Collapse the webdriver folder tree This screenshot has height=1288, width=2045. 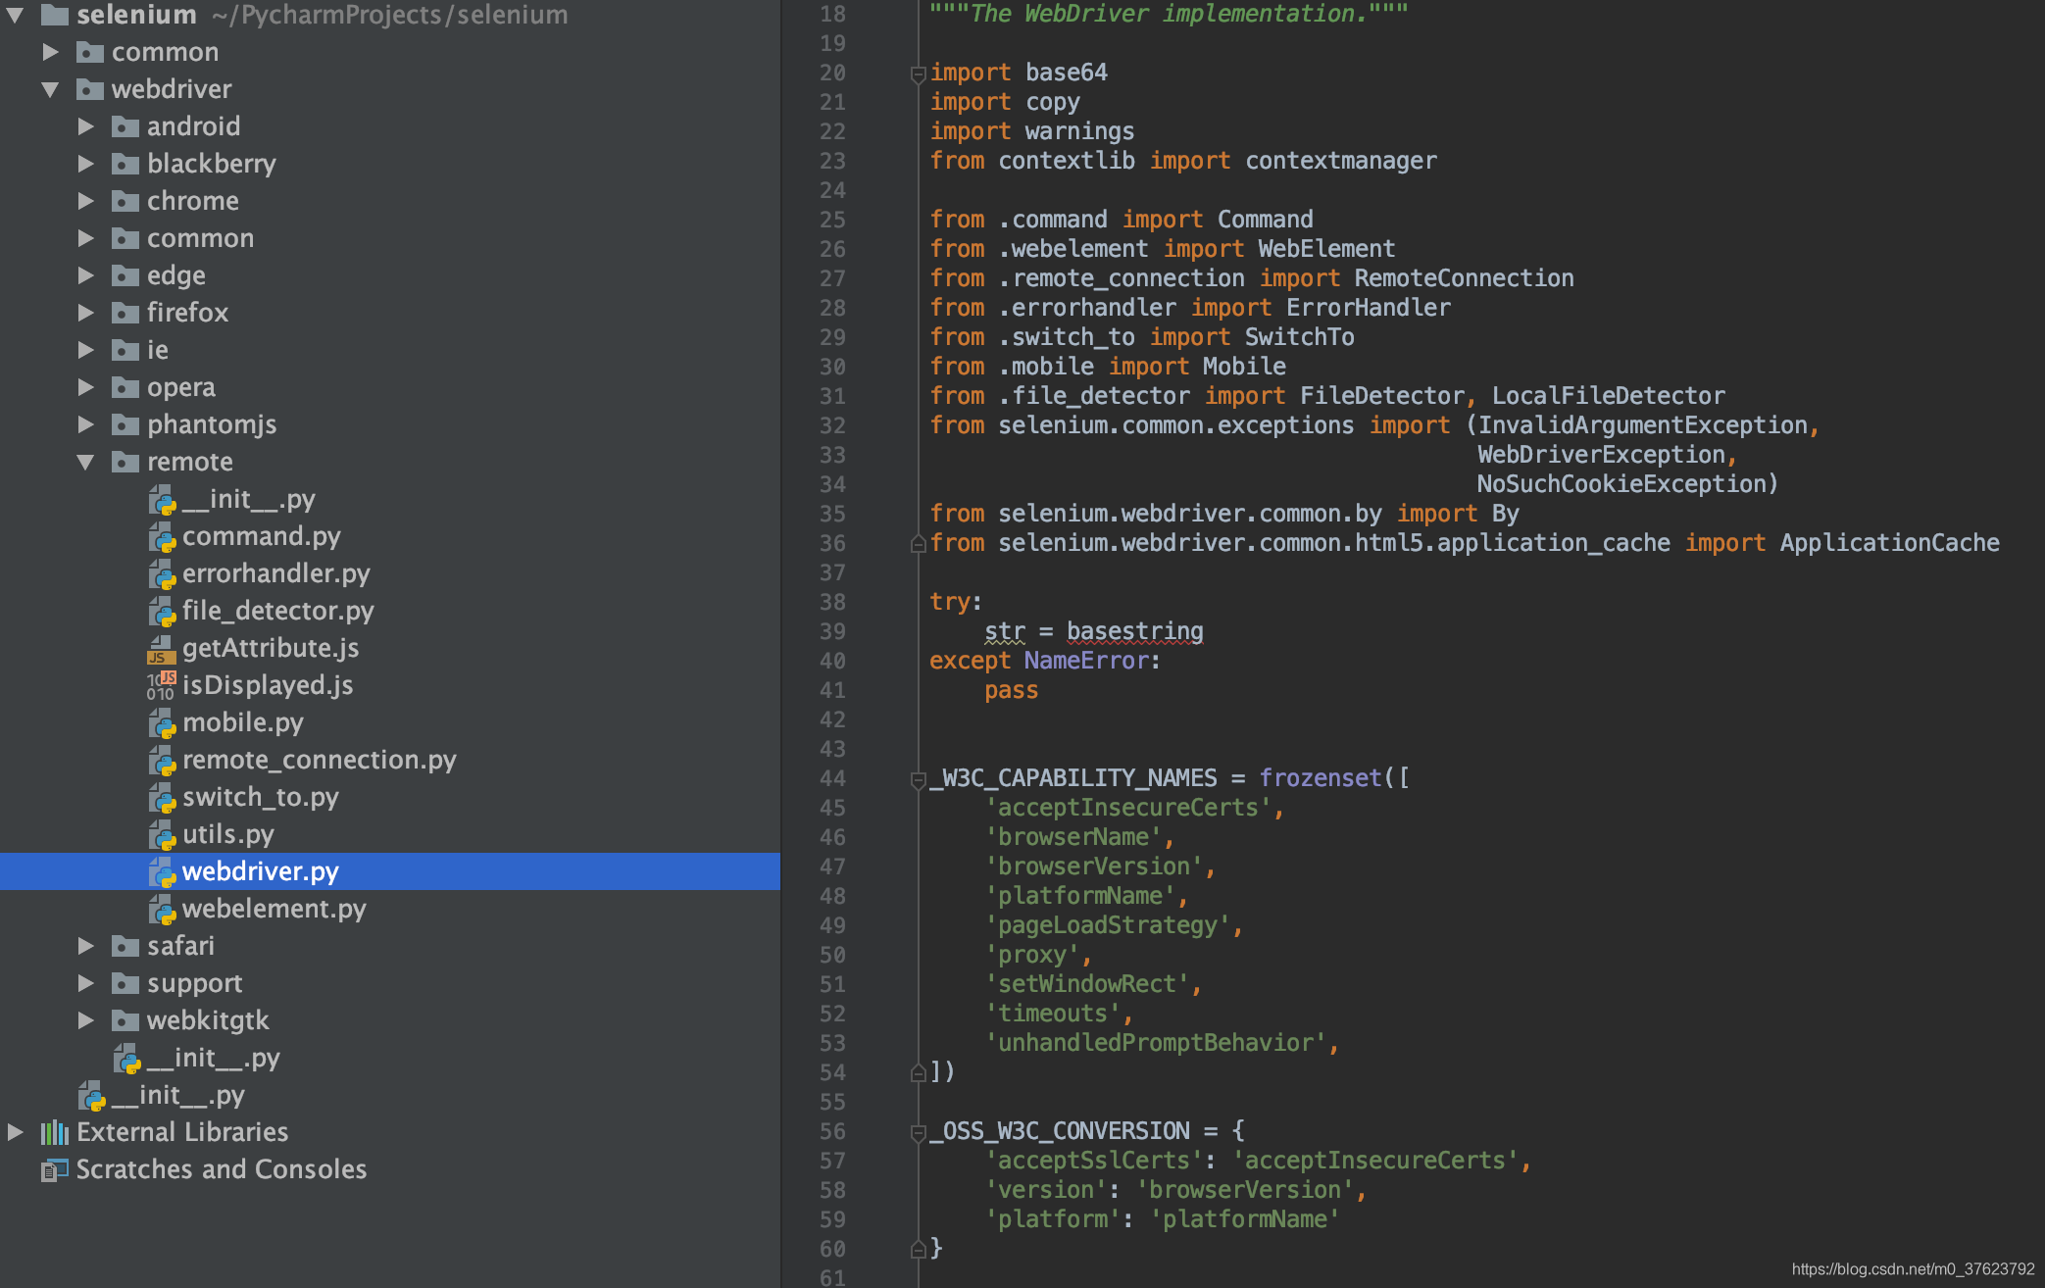pos(51,89)
